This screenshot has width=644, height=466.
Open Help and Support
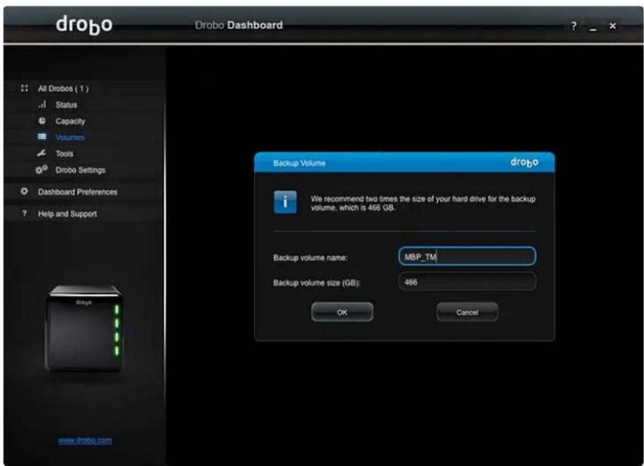[67, 214]
